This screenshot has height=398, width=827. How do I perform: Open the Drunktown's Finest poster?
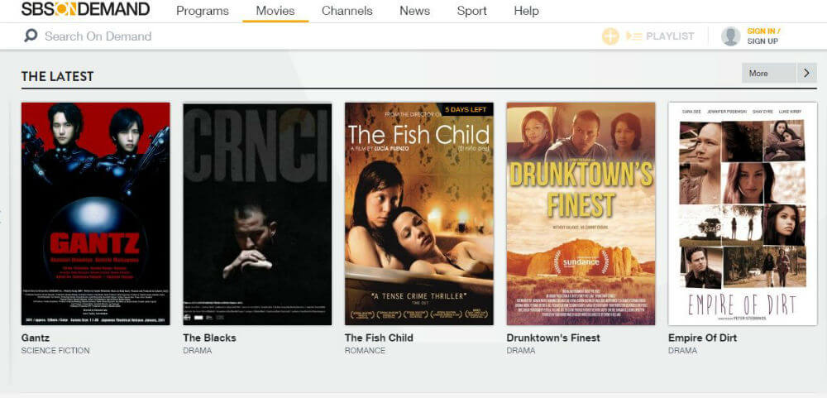click(x=581, y=213)
